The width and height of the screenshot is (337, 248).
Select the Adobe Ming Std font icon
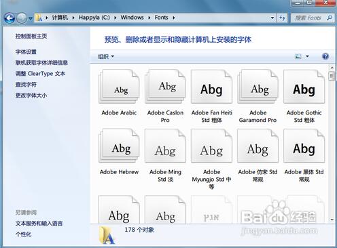tap(165, 146)
